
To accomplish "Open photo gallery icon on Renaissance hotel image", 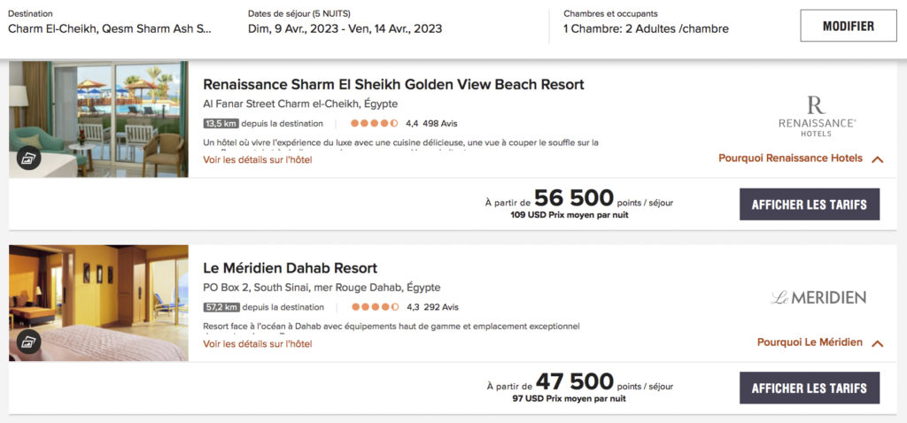I will point(29,158).
